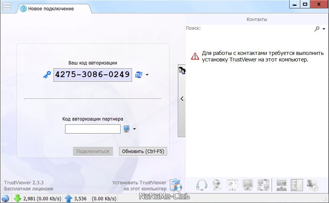Collapse the contacts panel with the arrow

coord(182,99)
